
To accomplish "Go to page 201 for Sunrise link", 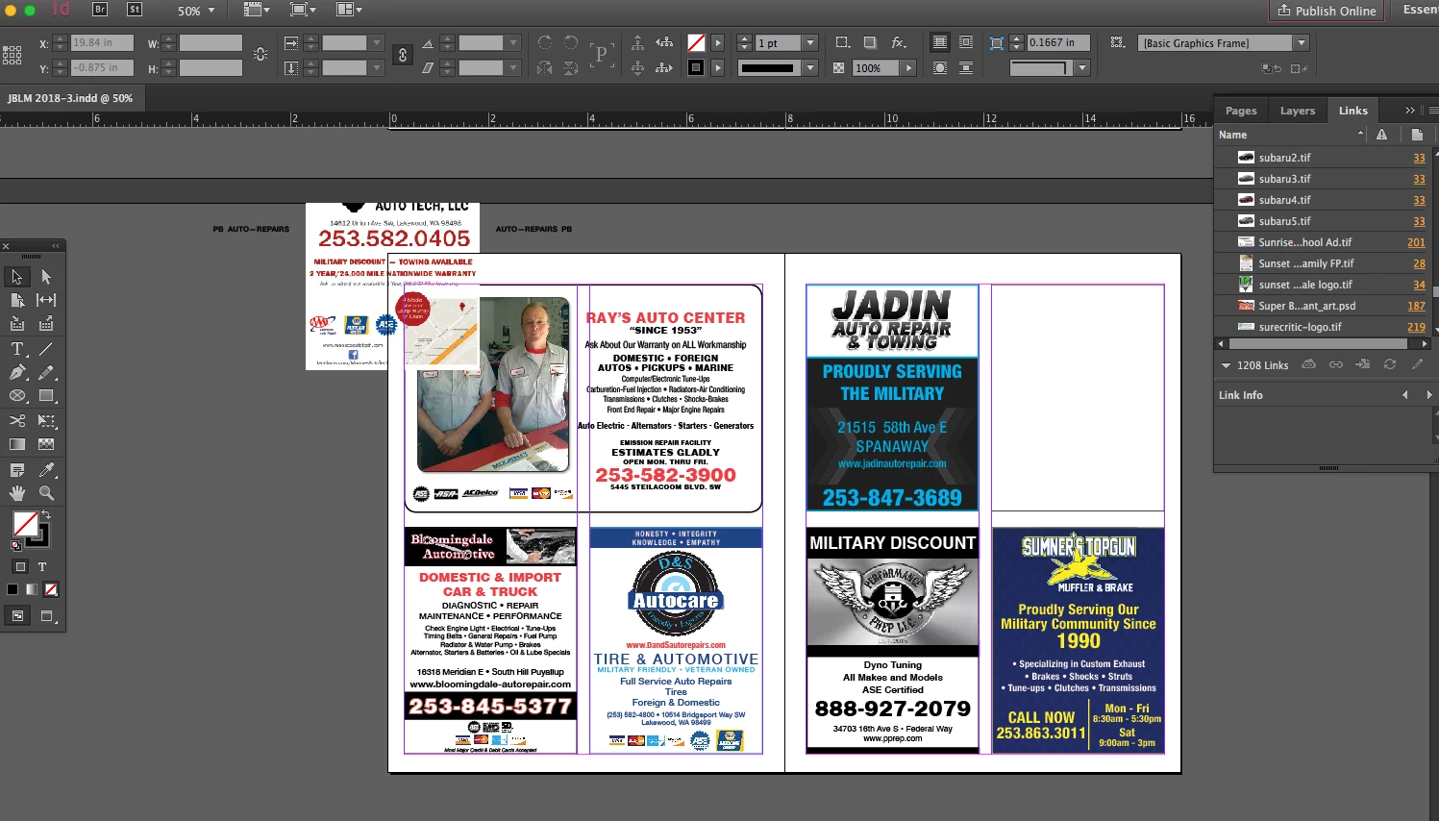I will coord(1416,242).
